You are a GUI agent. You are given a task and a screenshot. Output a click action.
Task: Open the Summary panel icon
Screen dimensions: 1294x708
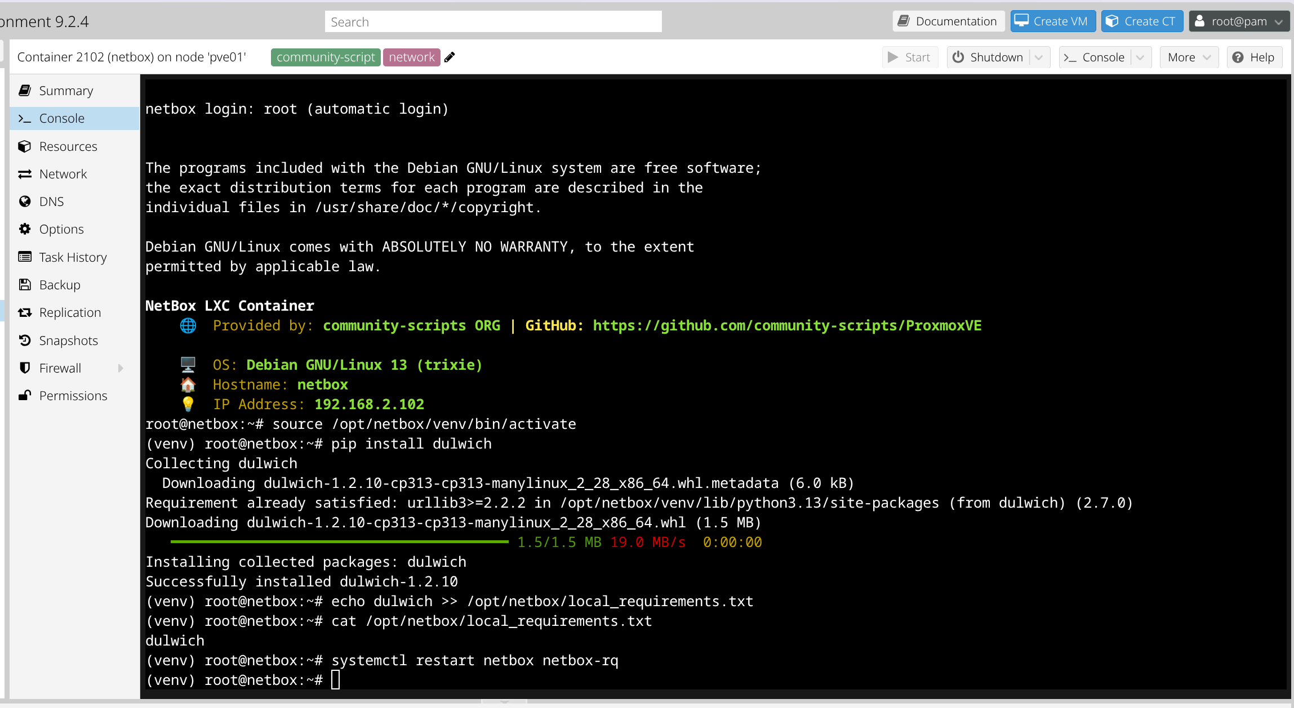(x=25, y=91)
